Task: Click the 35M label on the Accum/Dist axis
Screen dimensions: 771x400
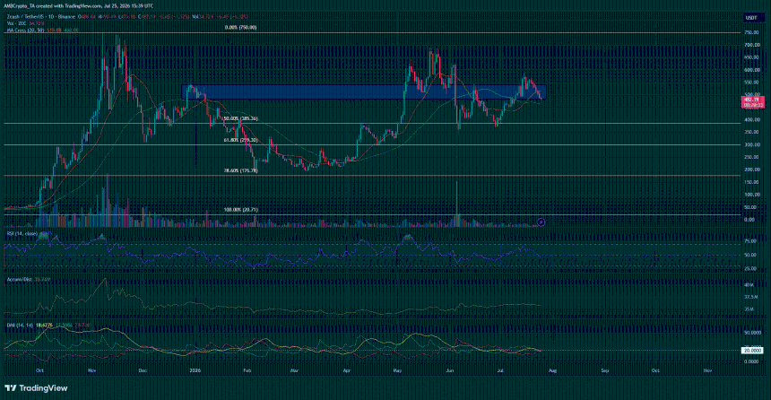Action: tap(749, 309)
